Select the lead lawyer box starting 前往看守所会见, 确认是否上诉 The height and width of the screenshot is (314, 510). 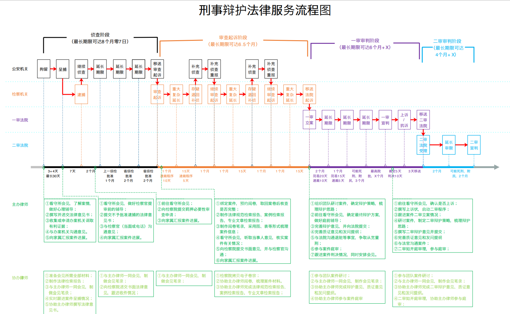(433, 226)
